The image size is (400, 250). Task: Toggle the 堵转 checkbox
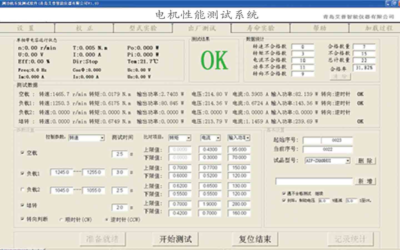[22, 205]
